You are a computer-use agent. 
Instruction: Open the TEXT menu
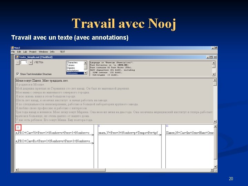pos(62,52)
